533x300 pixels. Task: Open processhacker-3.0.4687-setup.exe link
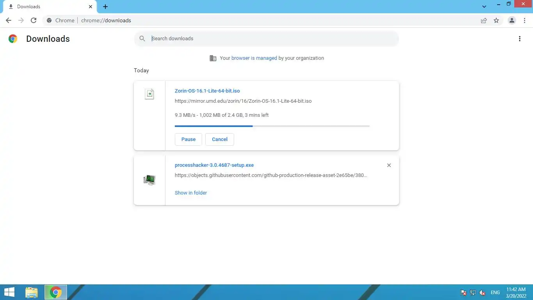[x=214, y=165]
